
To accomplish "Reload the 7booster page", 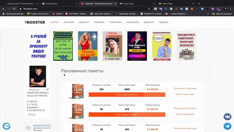I will point(14,9).
